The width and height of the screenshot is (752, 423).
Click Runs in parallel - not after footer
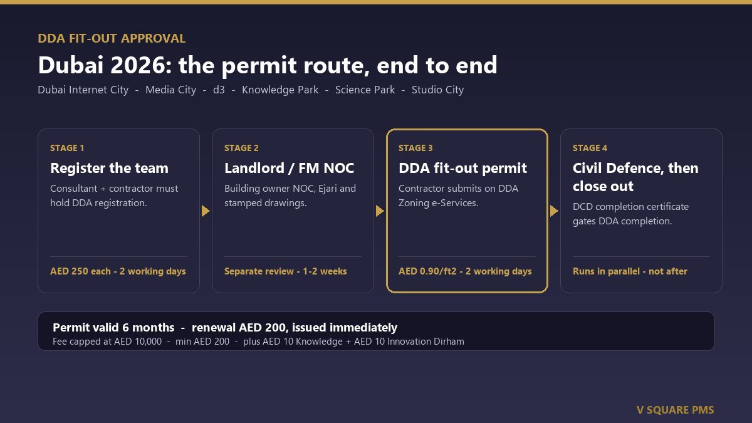(630, 271)
